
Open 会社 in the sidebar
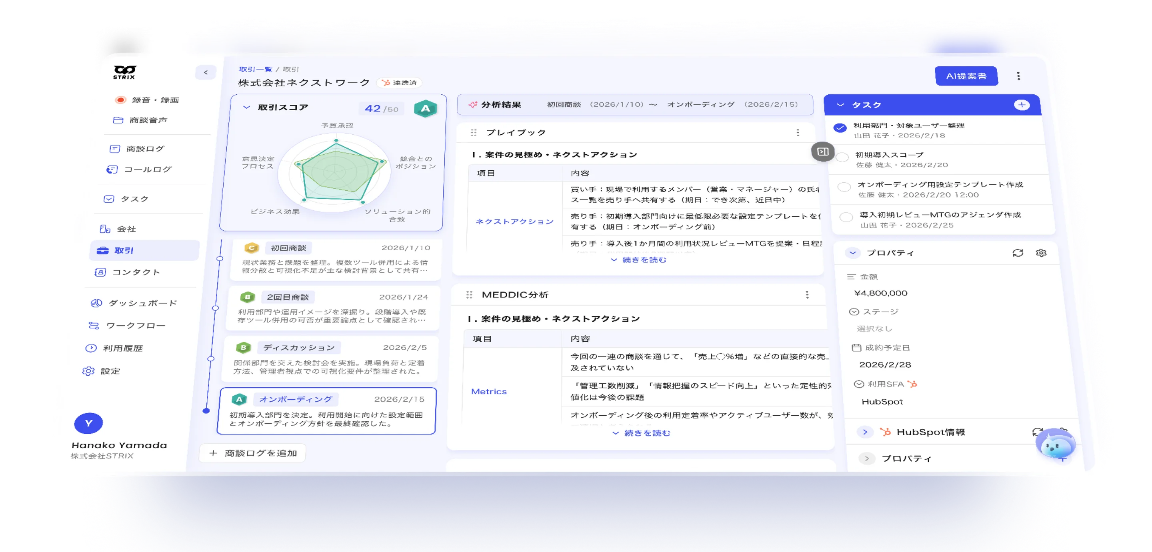click(118, 229)
